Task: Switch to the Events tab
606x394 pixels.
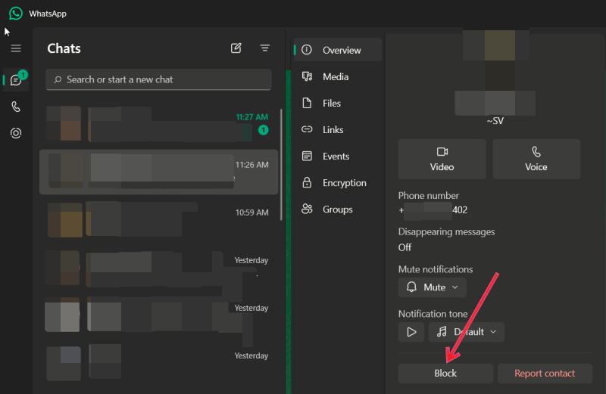Action: click(x=338, y=157)
